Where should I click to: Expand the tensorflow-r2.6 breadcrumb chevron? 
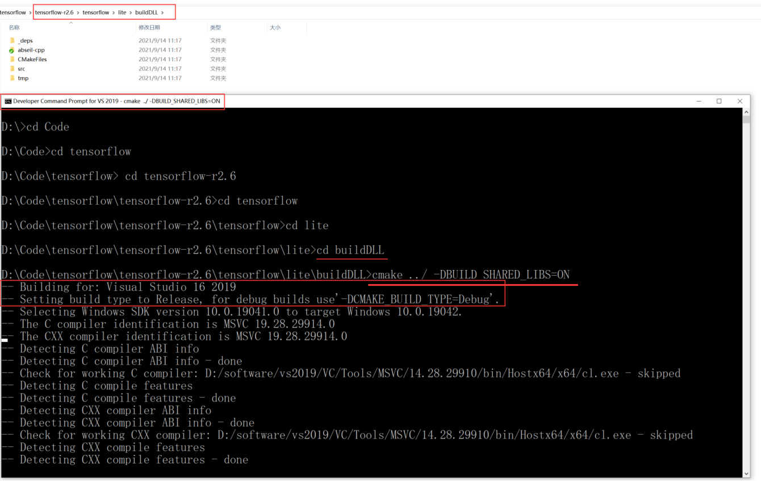tap(79, 11)
